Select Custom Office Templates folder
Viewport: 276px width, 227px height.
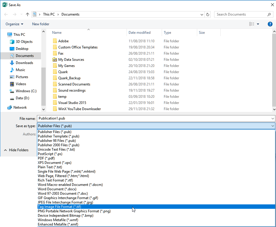point(75,47)
